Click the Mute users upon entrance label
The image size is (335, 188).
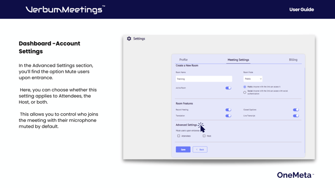[x=187, y=131]
